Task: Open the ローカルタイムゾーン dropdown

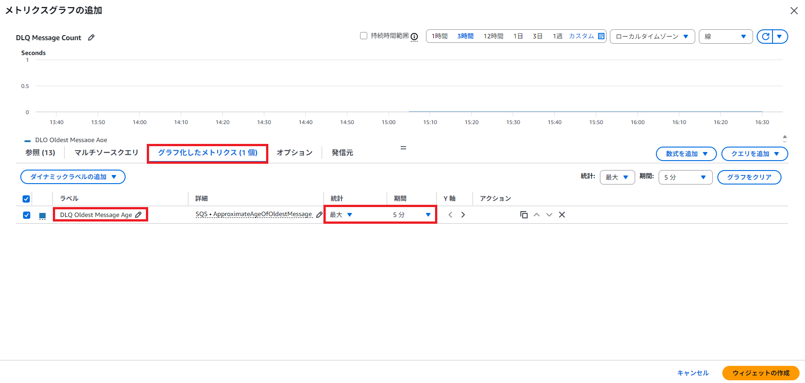Action: [x=652, y=37]
